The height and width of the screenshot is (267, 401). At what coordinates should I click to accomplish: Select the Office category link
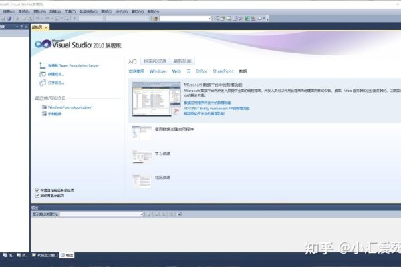[202, 71]
